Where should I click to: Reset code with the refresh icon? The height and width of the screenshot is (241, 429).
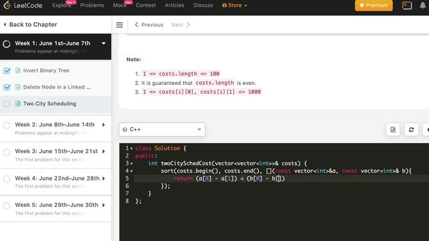click(x=411, y=129)
